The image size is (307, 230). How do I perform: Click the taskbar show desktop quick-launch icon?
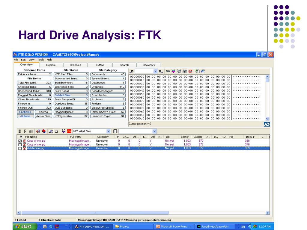(x=45, y=226)
